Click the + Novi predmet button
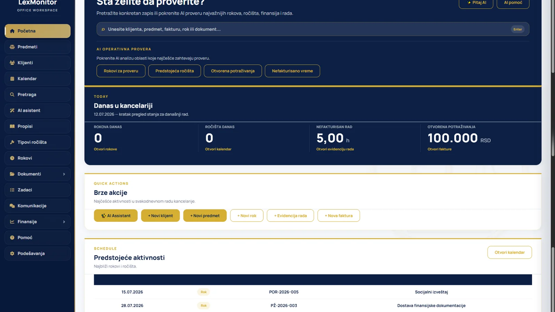 pos(205,216)
